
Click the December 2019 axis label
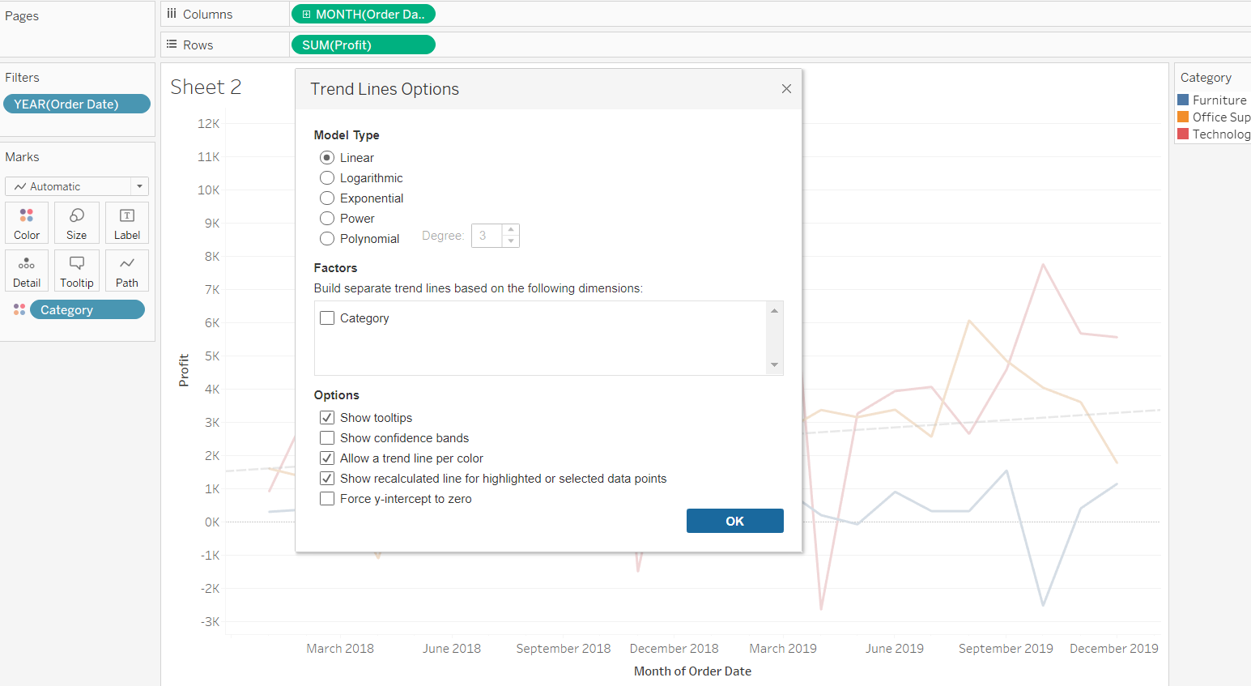[1113, 648]
